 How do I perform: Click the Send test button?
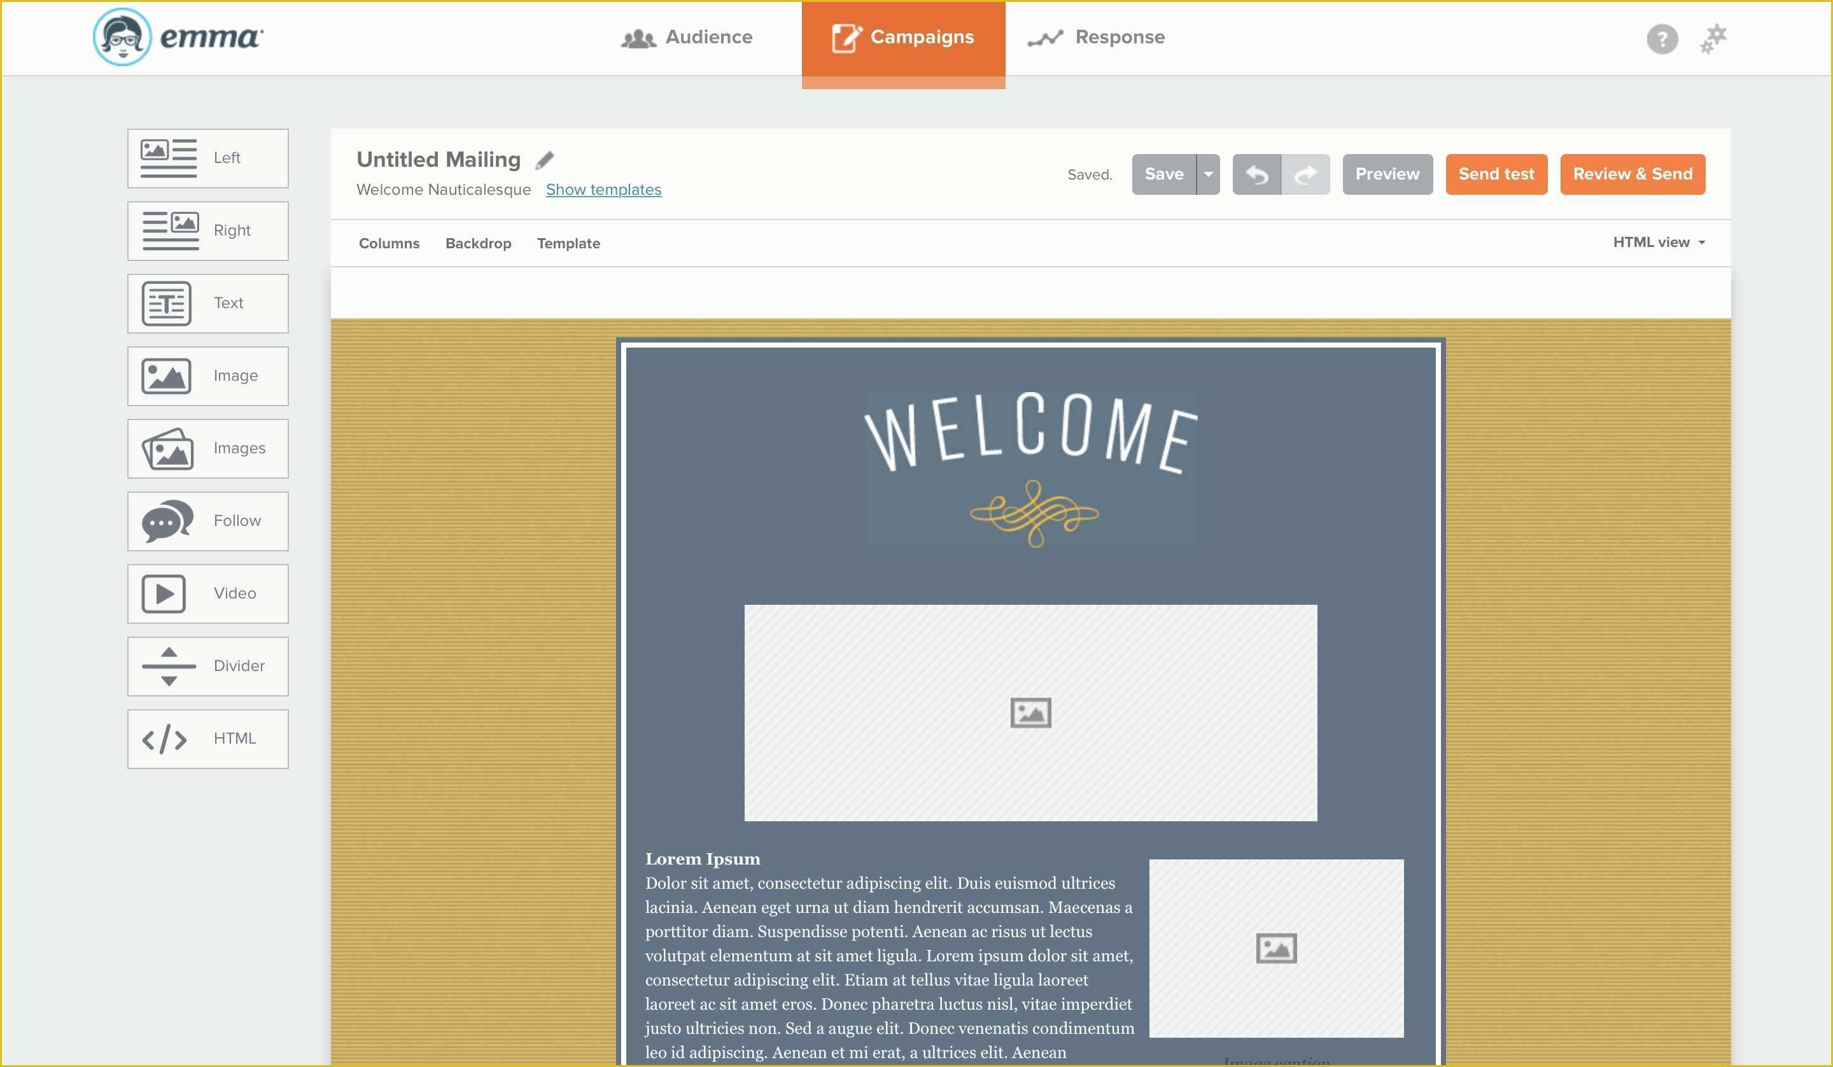[1496, 174]
